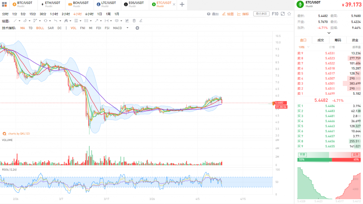Screen dimensions: 363x204
Task: Click the green 55% buy ratio bar
Action: [x=315, y=160]
